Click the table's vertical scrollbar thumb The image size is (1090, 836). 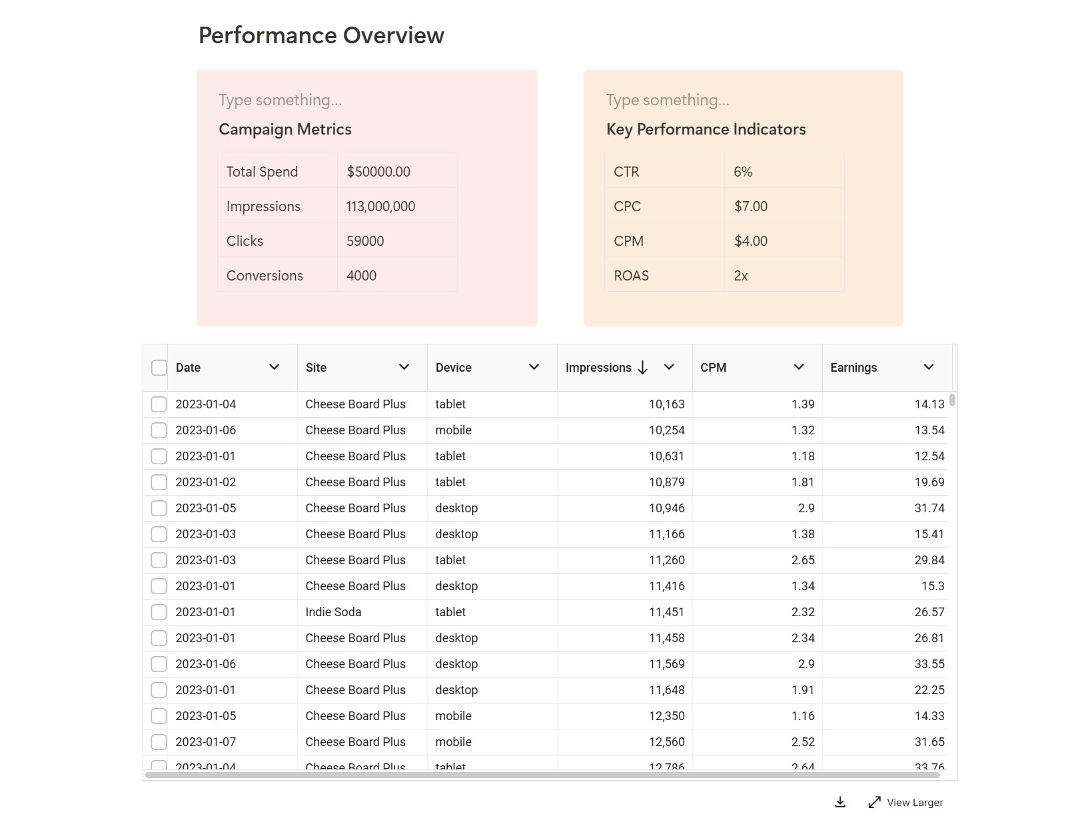[952, 400]
